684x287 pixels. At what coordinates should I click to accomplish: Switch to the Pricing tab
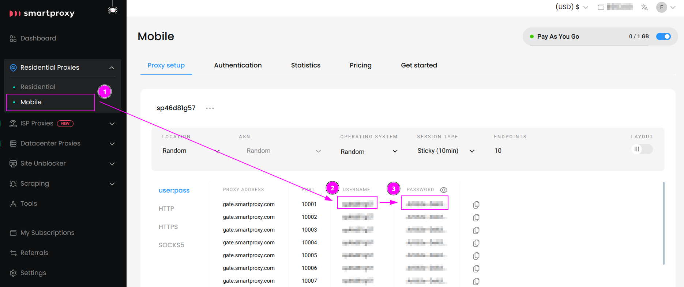coord(361,65)
